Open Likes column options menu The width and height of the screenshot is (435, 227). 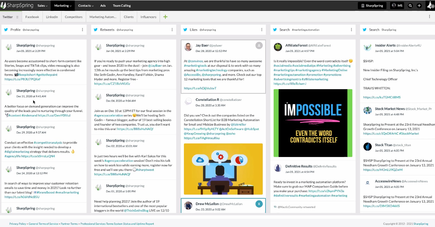click(262, 30)
